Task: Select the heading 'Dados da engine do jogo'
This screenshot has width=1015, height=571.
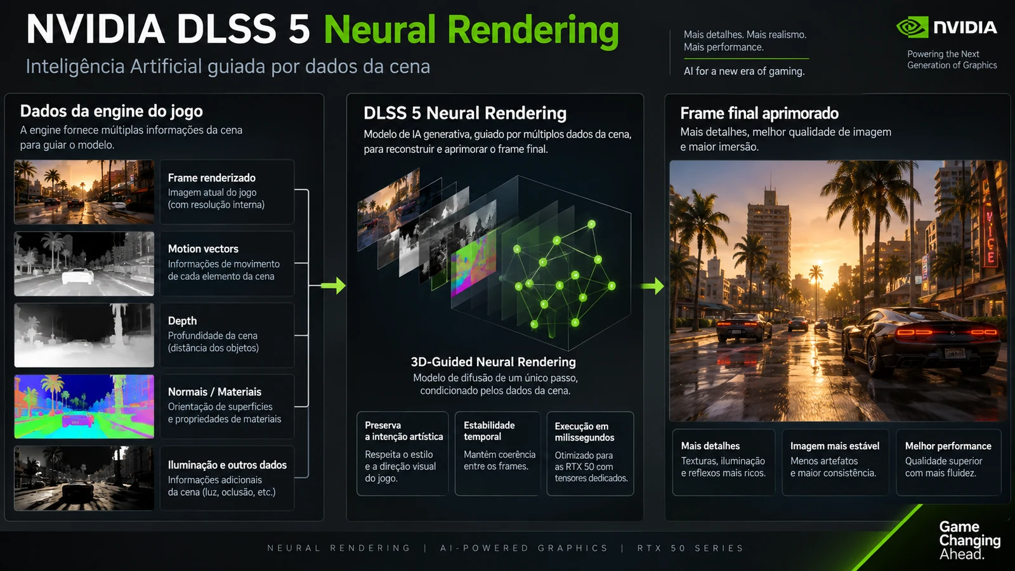Action: 112,111
